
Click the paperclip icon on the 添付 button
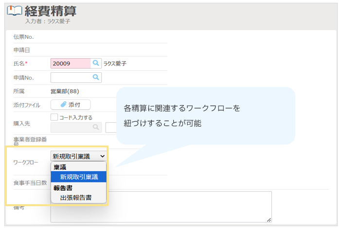(63, 105)
